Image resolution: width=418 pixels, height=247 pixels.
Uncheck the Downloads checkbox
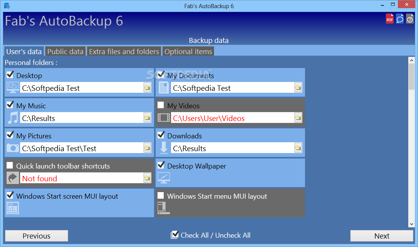[x=161, y=135]
